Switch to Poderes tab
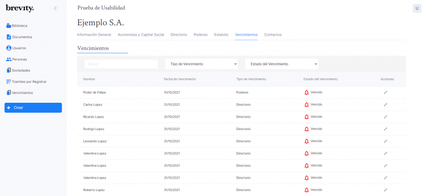This screenshot has height=196, width=426. pyautogui.click(x=201, y=35)
